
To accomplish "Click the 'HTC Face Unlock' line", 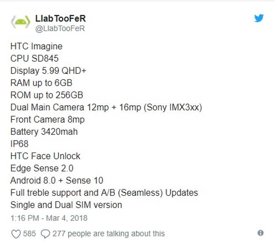I will 45,156.
